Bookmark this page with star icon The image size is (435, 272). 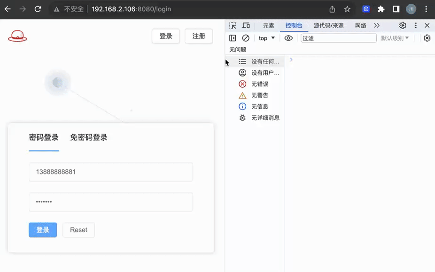pos(347,9)
